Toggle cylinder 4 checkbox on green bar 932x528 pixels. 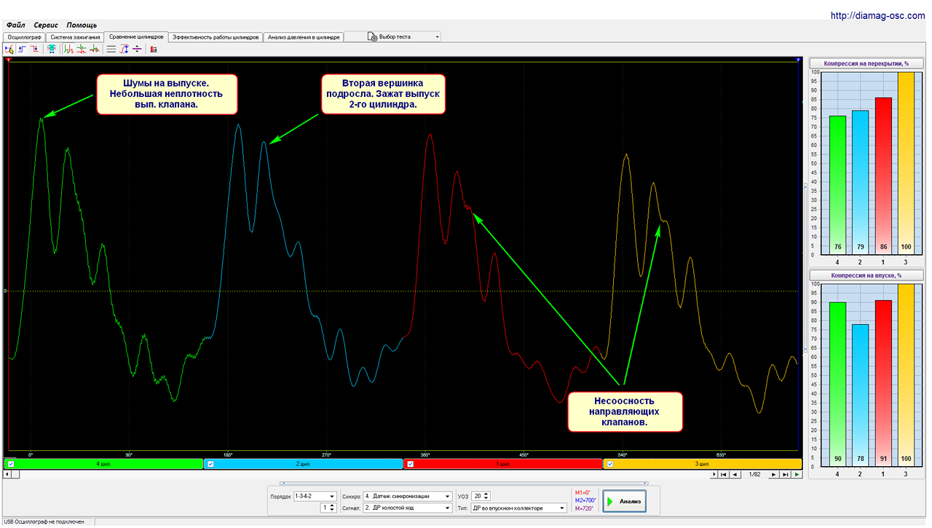click(11, 464)
